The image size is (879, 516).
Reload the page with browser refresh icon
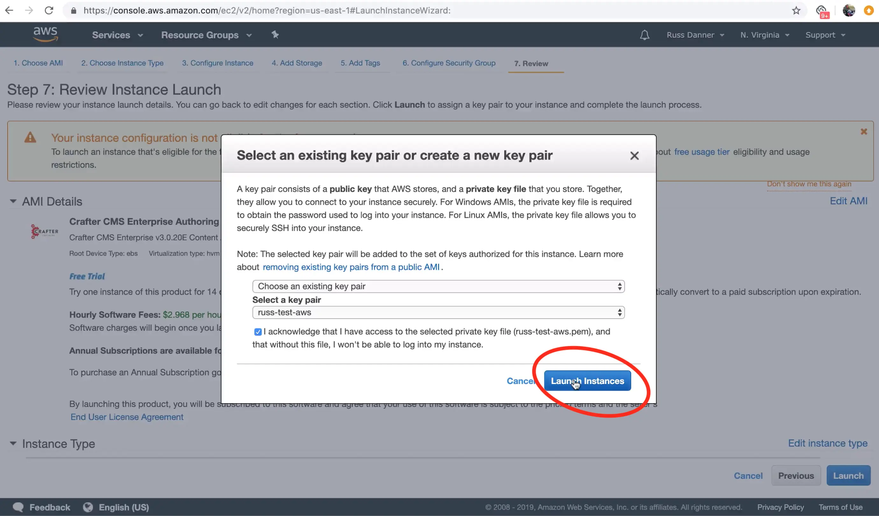click(49, 10)
